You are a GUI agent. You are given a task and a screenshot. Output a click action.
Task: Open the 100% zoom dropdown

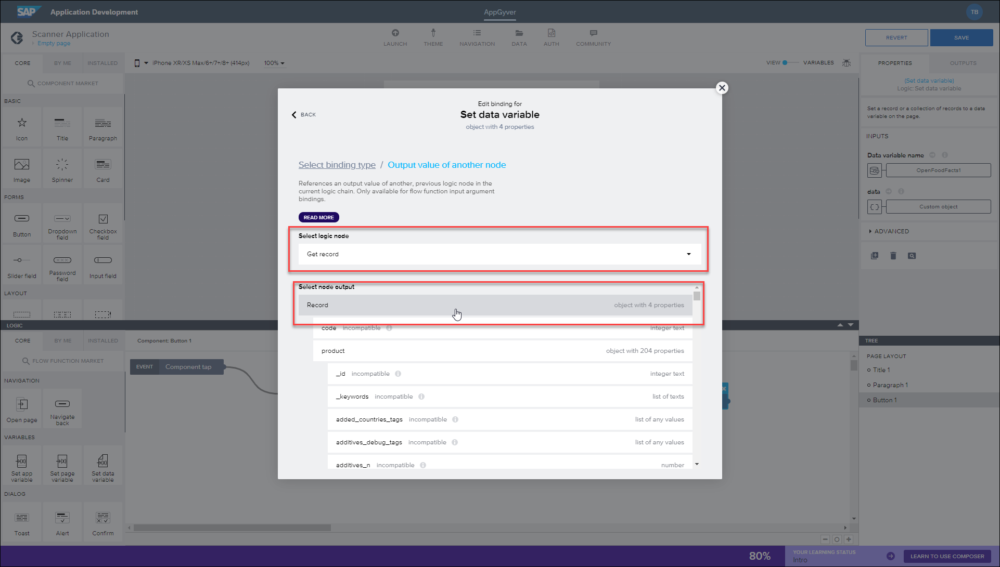(274, 63)
